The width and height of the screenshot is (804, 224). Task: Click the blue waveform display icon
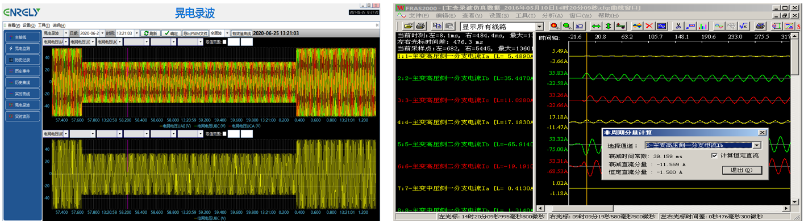[661, 26]
